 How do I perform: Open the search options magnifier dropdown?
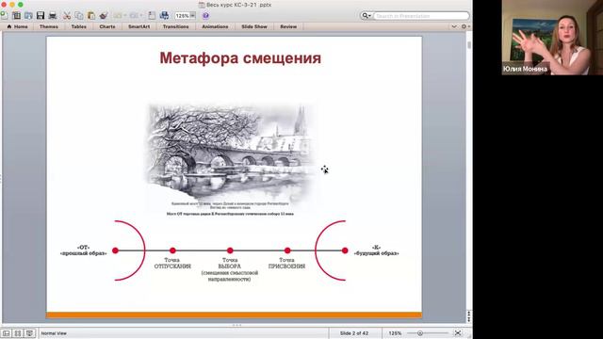click(x=367, y=16)
